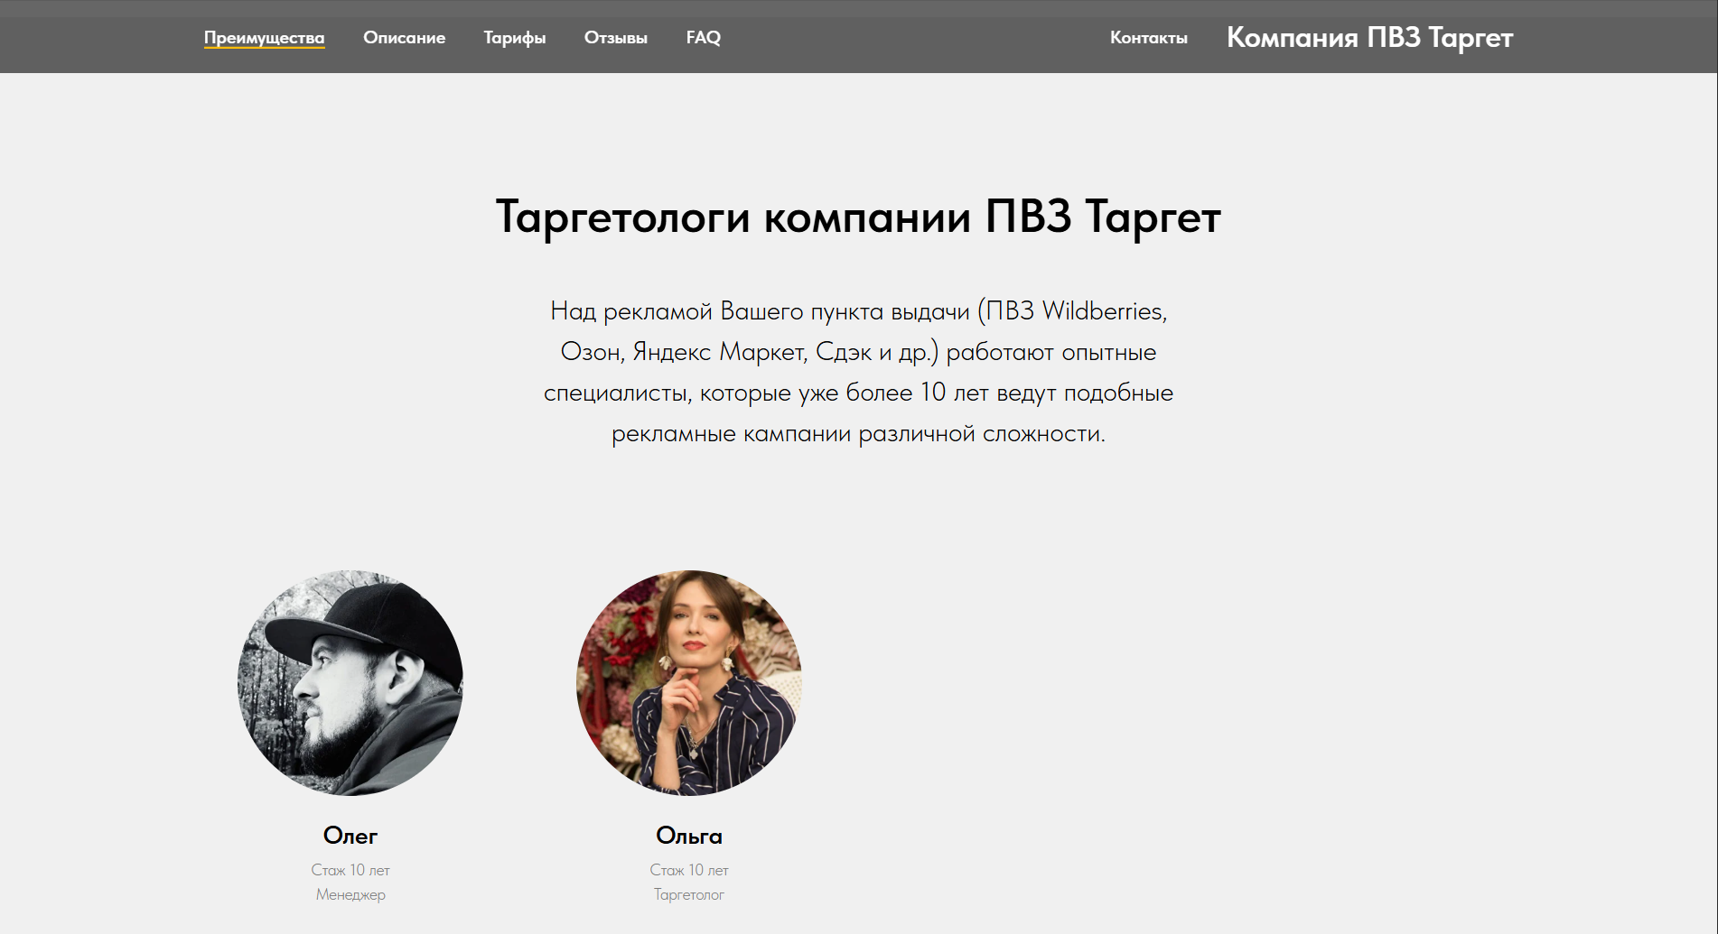Jump to Отзывы in the navigation
The width and height of the screenshot is (1718, 934).
pyautogui.click(x=616, y=38)
